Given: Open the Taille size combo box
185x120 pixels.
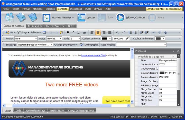Looking at the screenshot, I should tap(75, 38).
